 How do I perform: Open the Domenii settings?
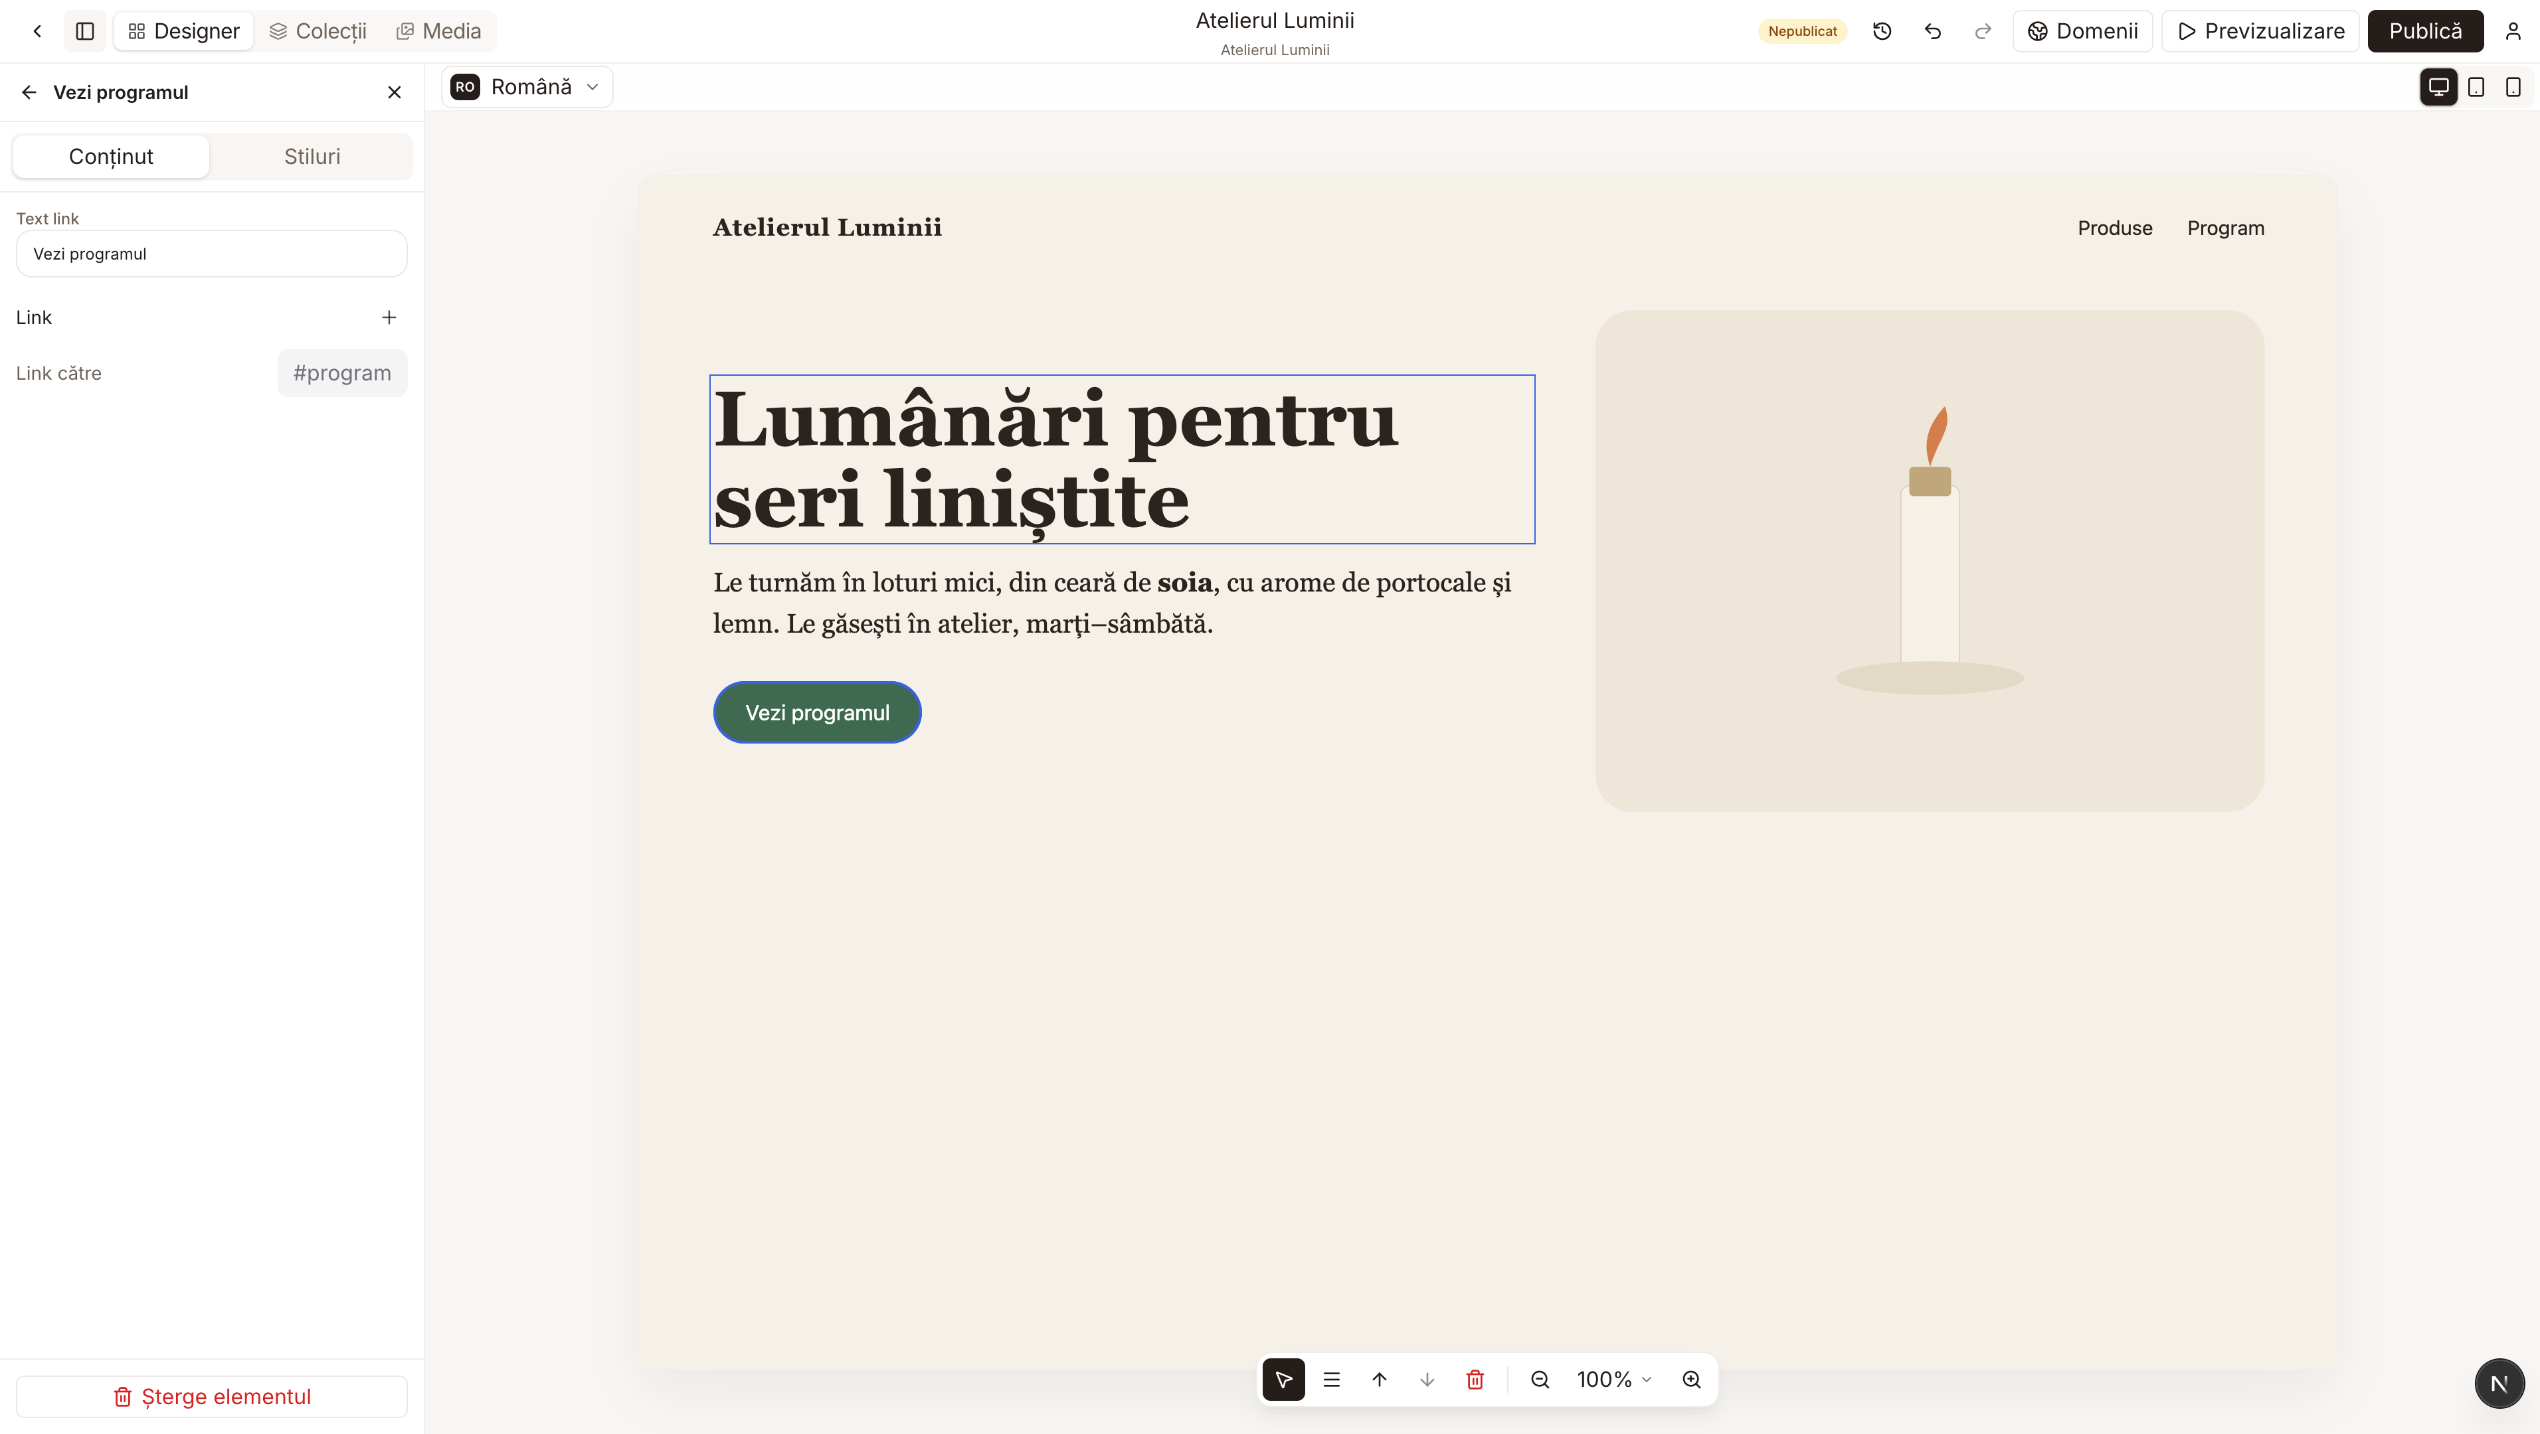(x=2082, y=31)
